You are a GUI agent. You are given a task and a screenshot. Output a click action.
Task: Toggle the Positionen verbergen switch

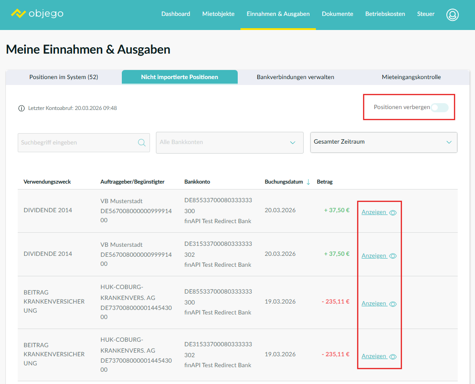tap(440, 108)
